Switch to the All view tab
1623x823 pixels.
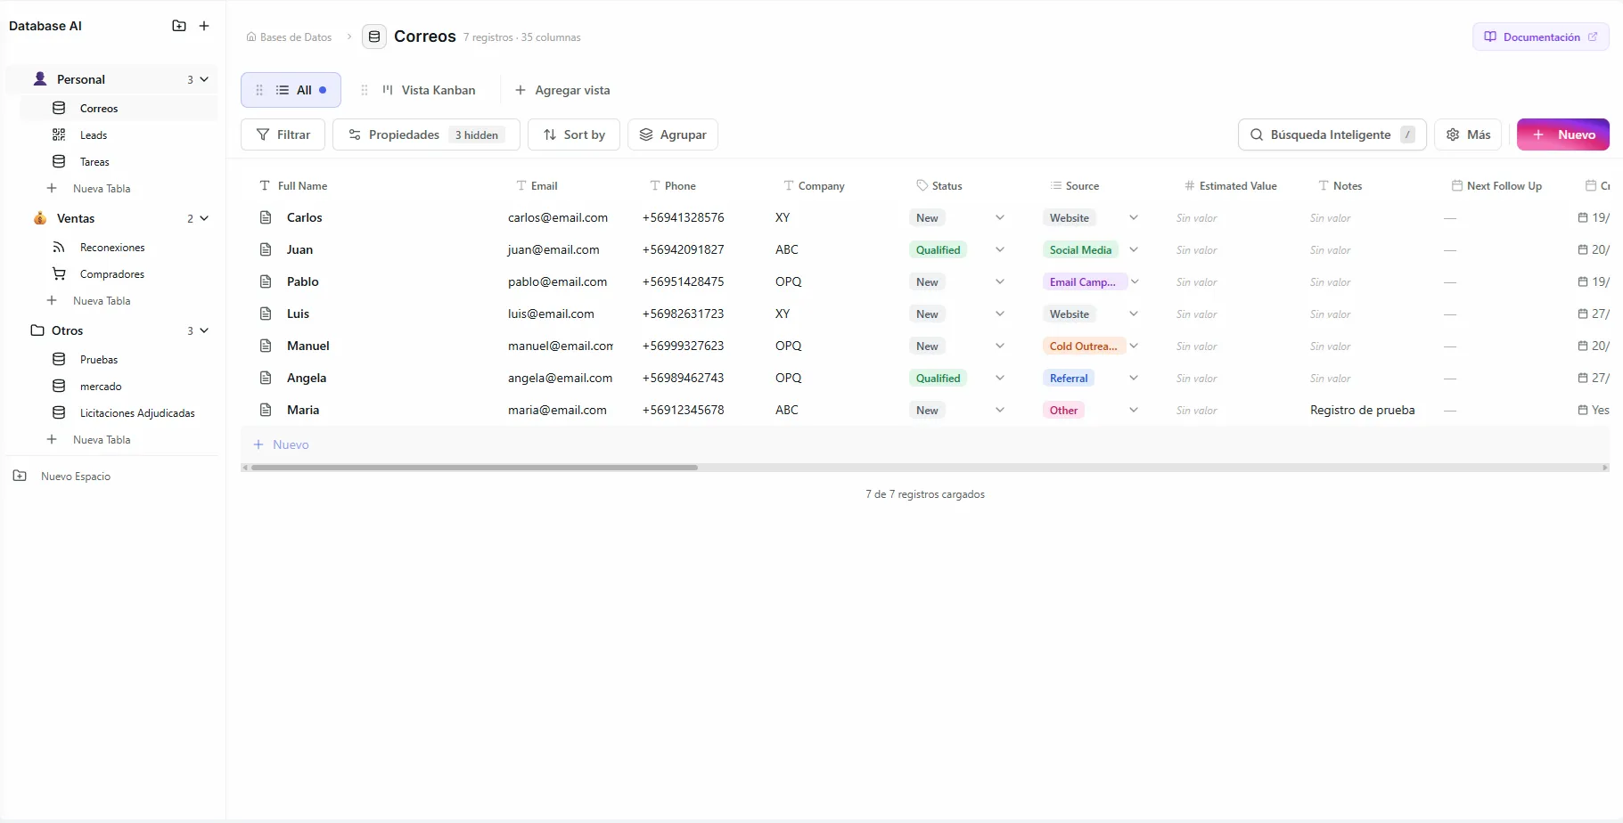(291, 90)
